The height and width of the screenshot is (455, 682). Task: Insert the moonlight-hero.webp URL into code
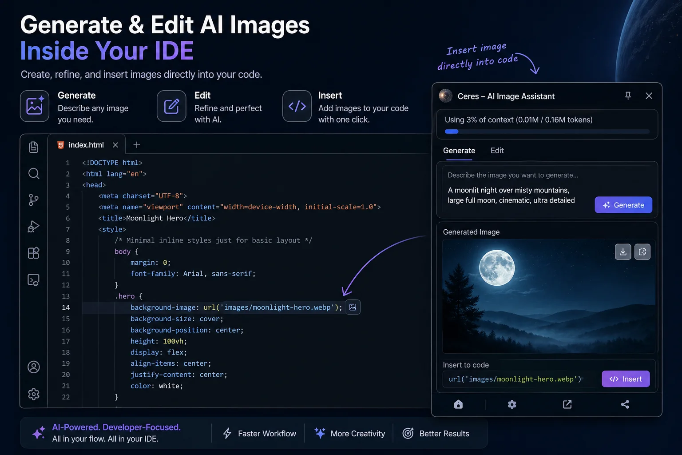coord(626,379)
